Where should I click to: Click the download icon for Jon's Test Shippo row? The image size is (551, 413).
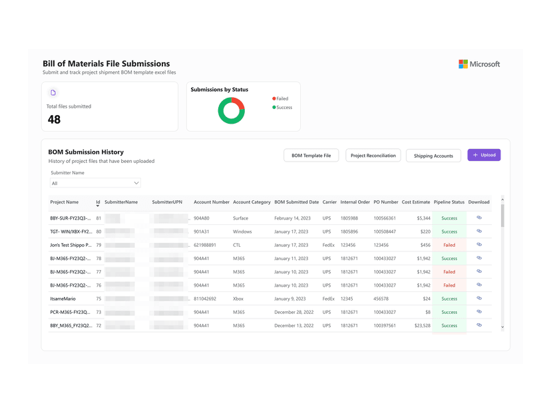tap(478, 245)
